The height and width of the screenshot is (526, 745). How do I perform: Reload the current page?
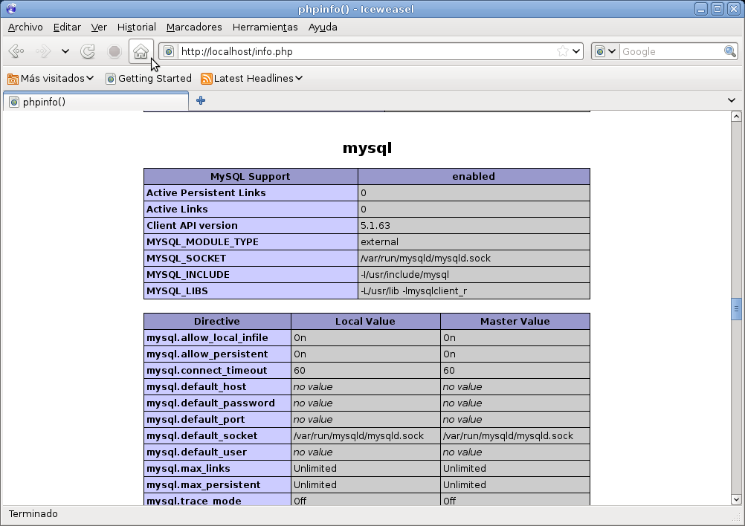pyautogui.click(x=88, y=51)
